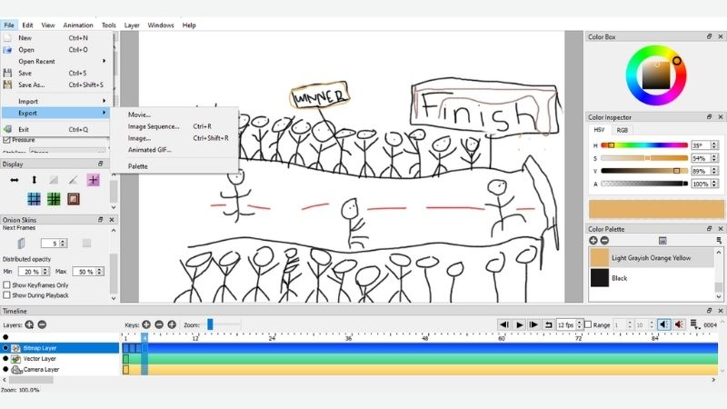Adjust Hue value spinner
This screenshot has height=409, width=727.
(x=714, y=145)
